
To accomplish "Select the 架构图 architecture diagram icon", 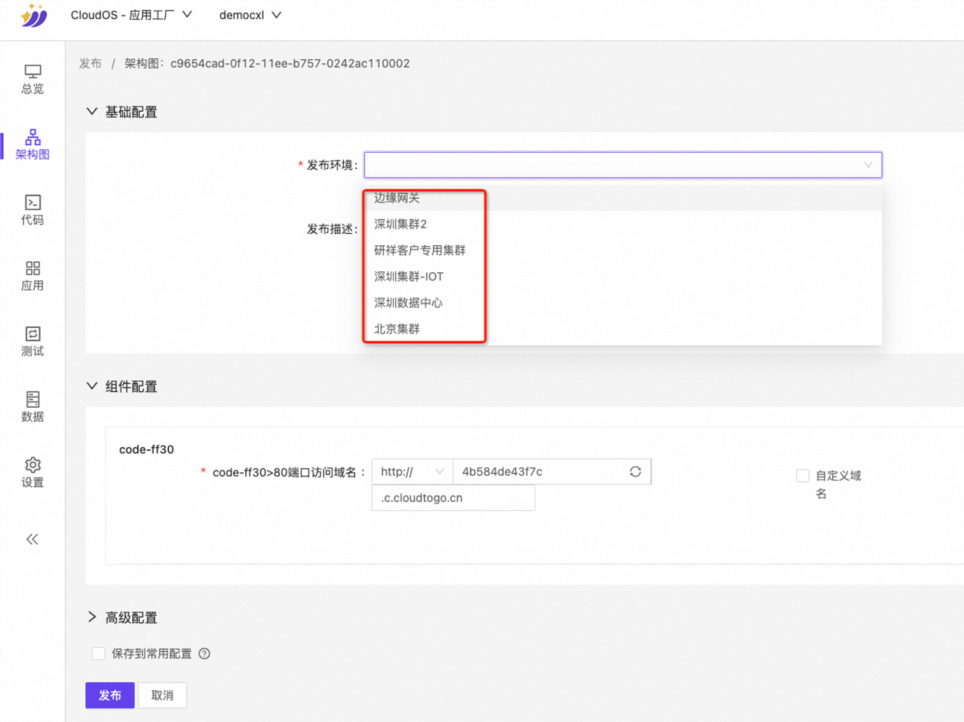I will click(x=32, y=143).
